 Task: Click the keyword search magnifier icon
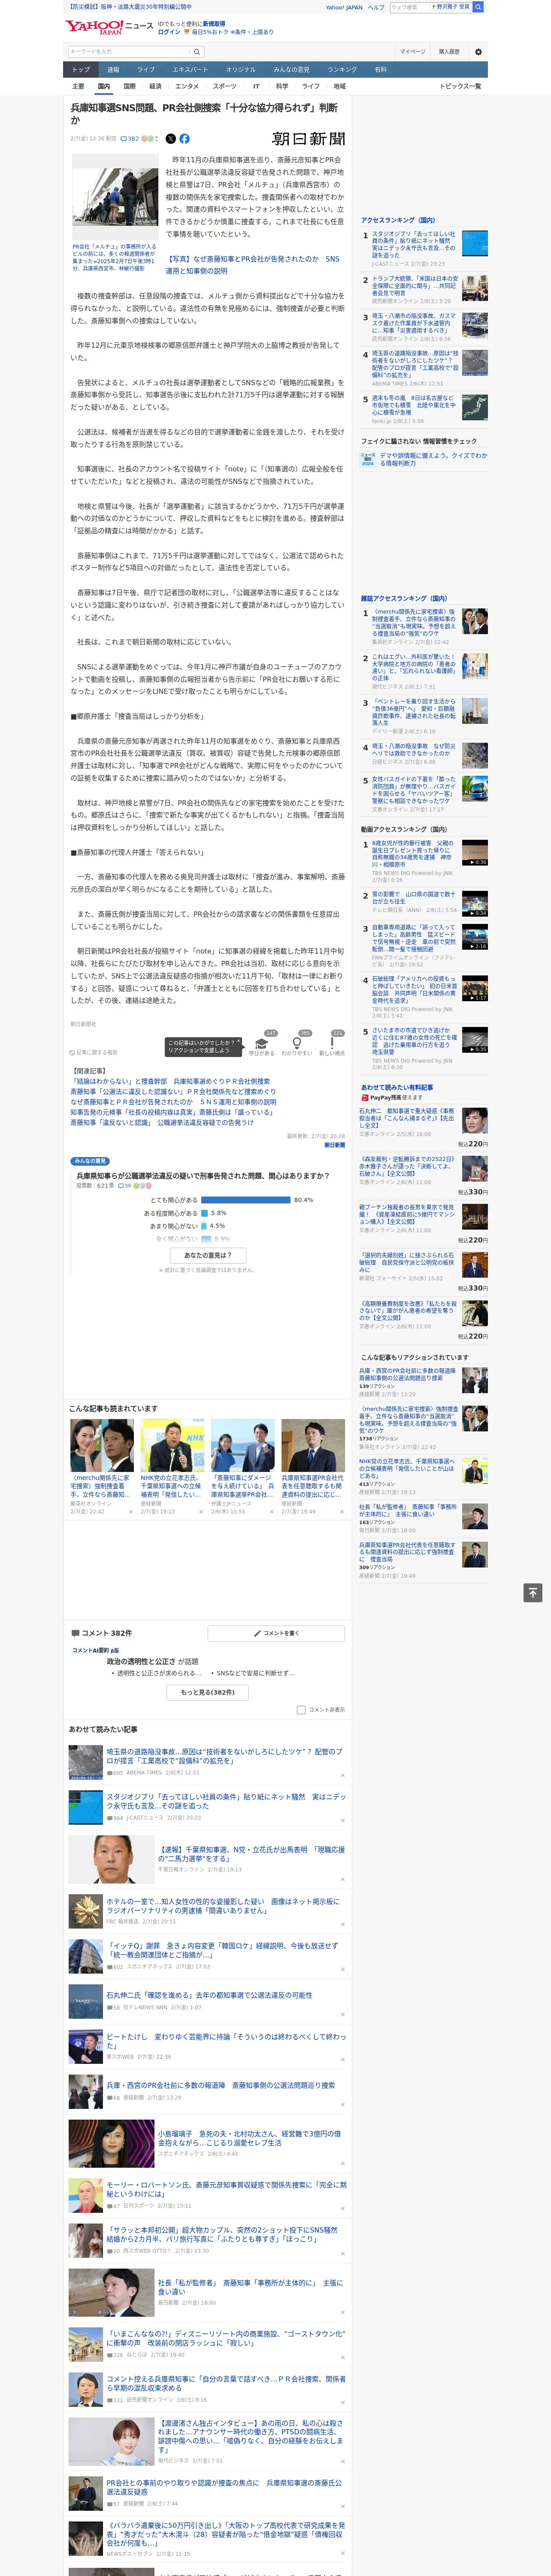197,51
